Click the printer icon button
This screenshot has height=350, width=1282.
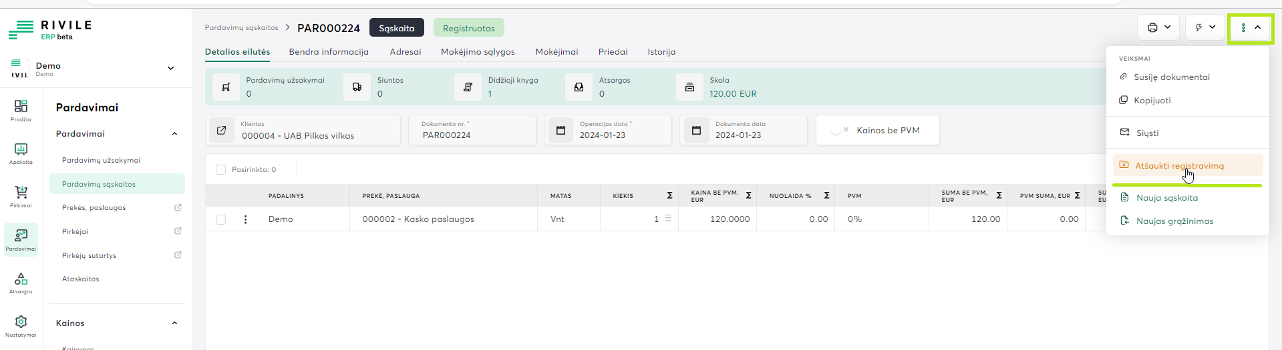click(x=1158, y=28)
